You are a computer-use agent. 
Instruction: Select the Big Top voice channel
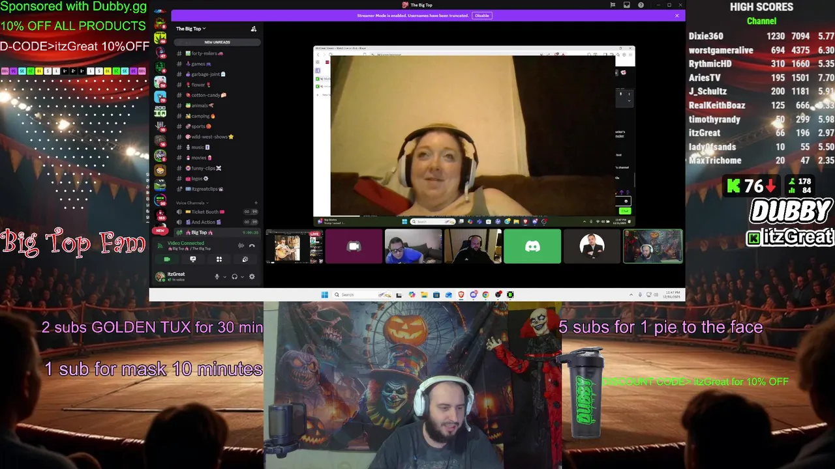point(217,233)
